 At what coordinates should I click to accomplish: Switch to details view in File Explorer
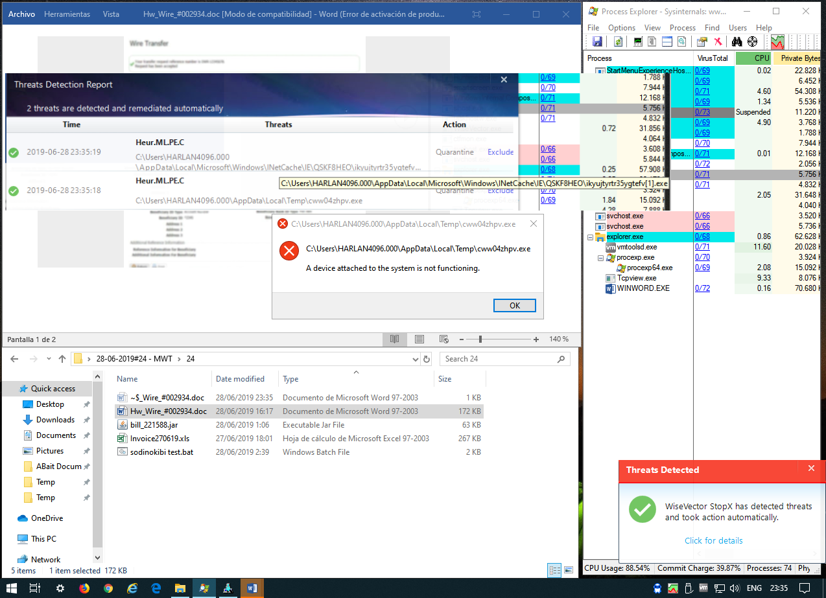pos(554,571)
